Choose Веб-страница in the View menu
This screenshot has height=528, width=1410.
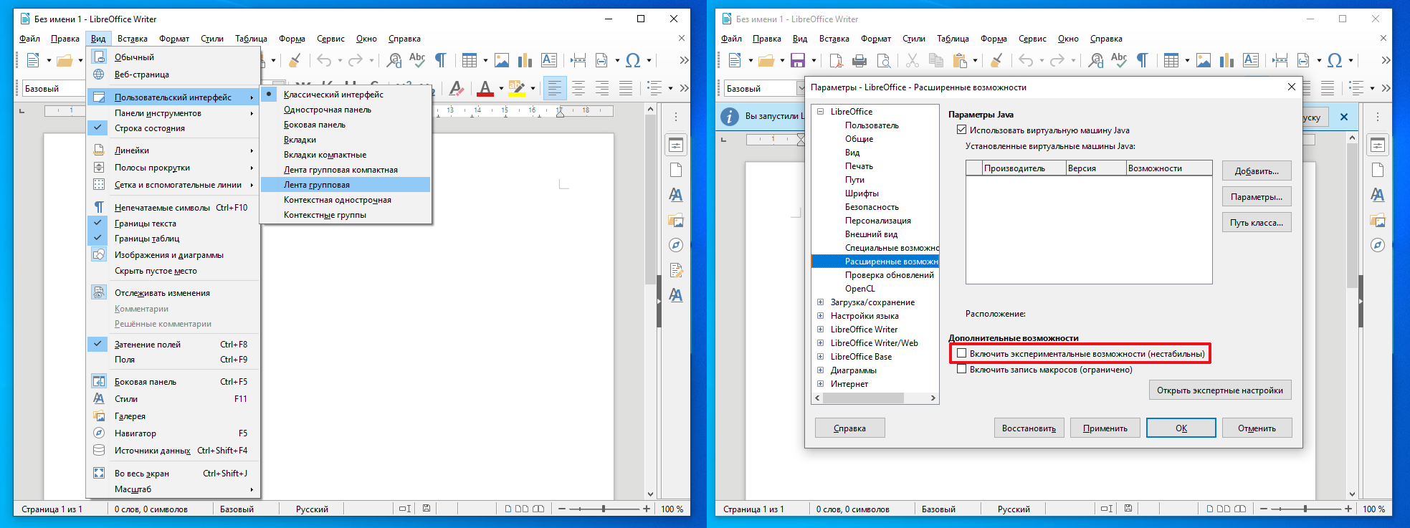click(172, 75)
